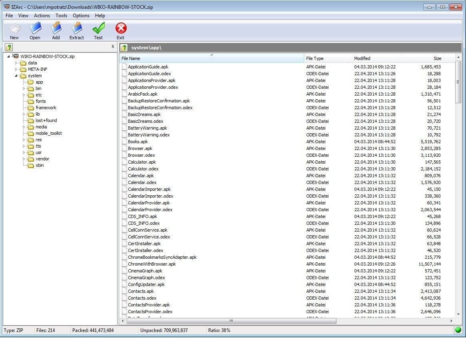466x338 pixels.
Task: Click the file icon beside Calculator.apk
Action: (x=125, y=162)
